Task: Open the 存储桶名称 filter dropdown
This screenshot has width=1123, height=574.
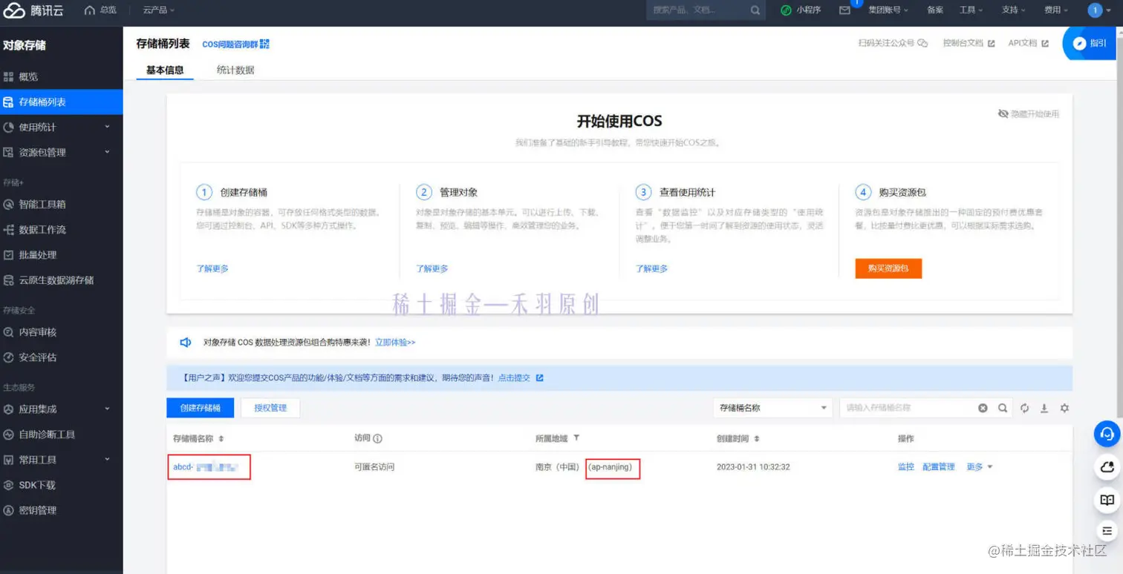Action: point(772,408)
